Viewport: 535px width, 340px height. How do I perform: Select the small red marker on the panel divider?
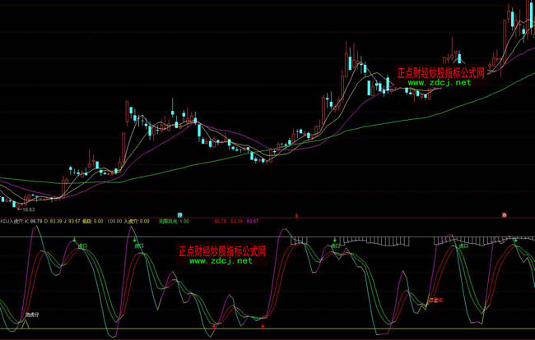[x=502, y=214]
